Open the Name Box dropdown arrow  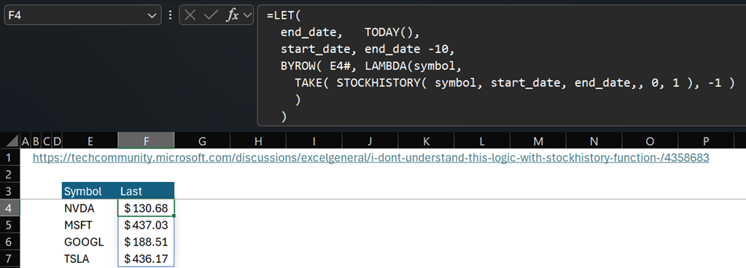[x=152, y=16]
